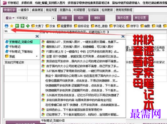The height and width of the screenshot is (124, 167).
Task: Select note starting with 由于国内外大小公司
Action: point(83,66)
